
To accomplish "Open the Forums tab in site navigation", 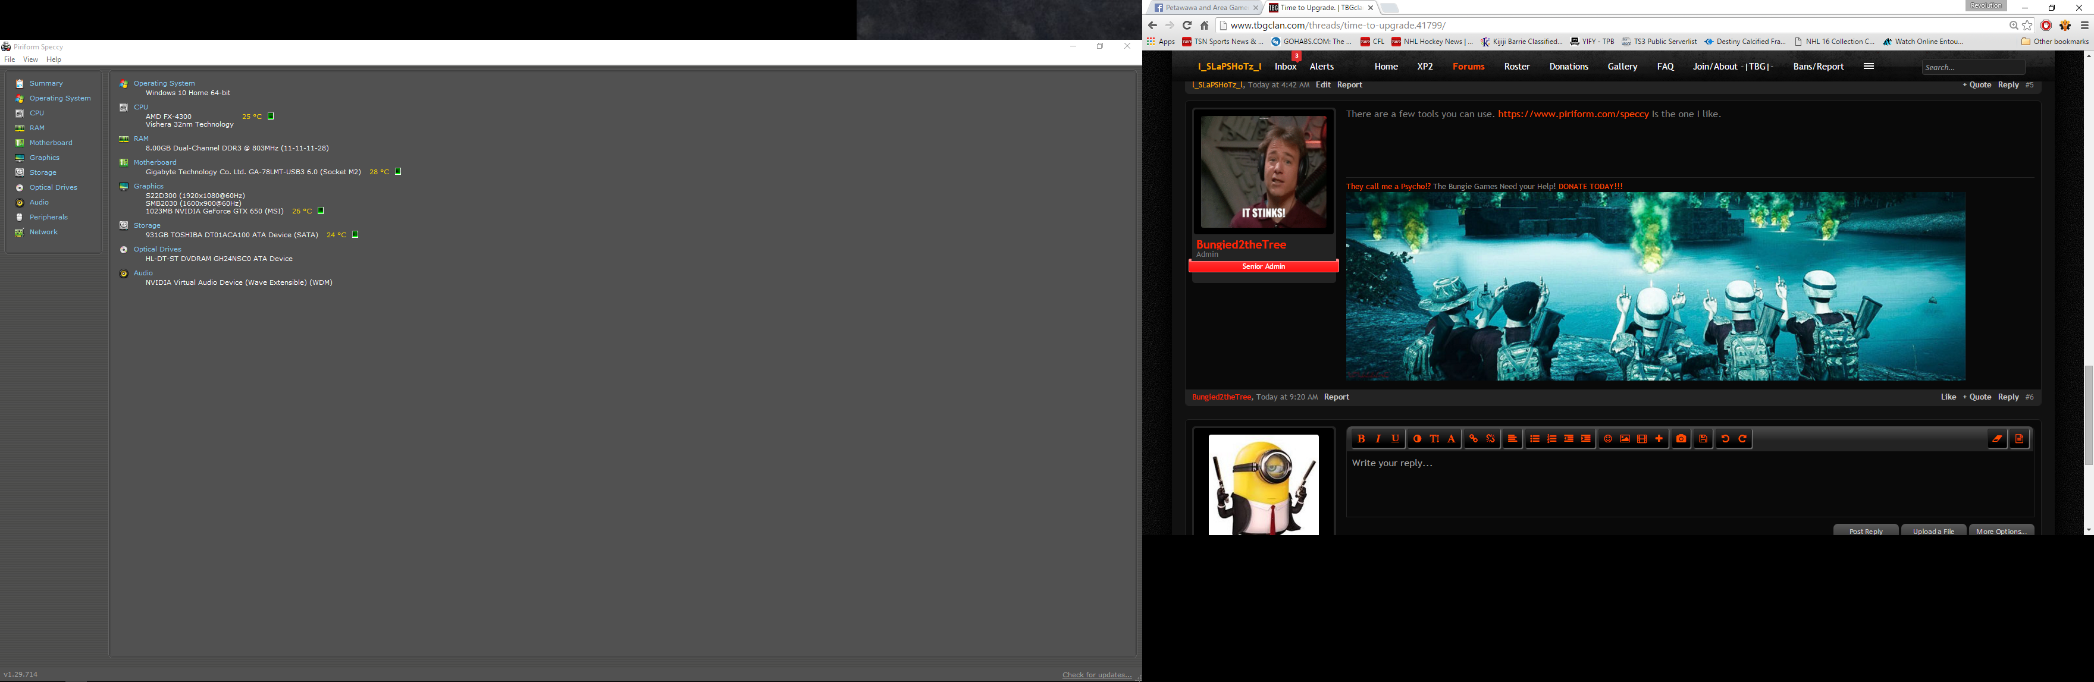I will click(1468, 67).
